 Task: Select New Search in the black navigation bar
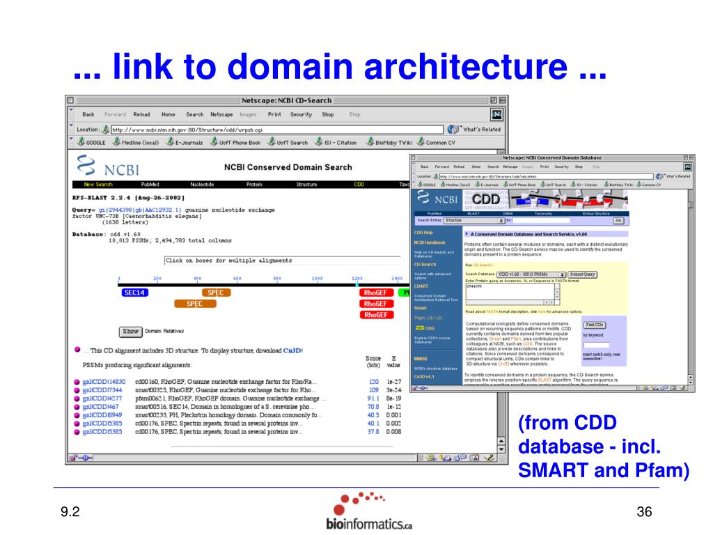point(97,185)
